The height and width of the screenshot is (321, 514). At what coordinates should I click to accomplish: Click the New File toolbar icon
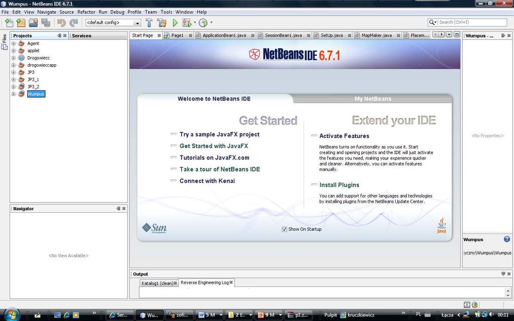9,23
